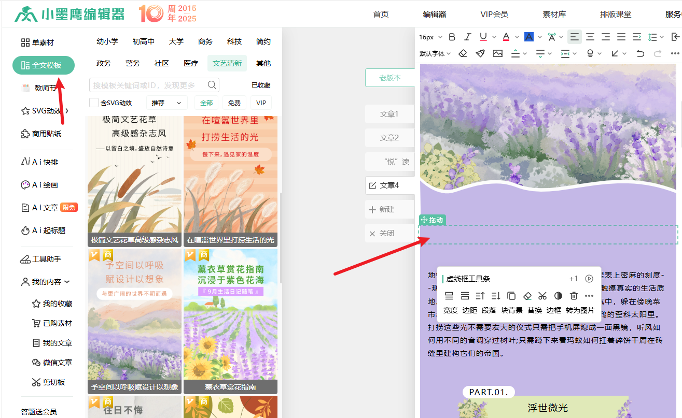Open the 推荐 sort dropdown
Viewport: 682px width, 418px height.
(166, 103)
